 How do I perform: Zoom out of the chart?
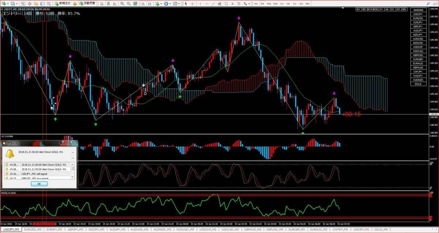tap(128, 3)
